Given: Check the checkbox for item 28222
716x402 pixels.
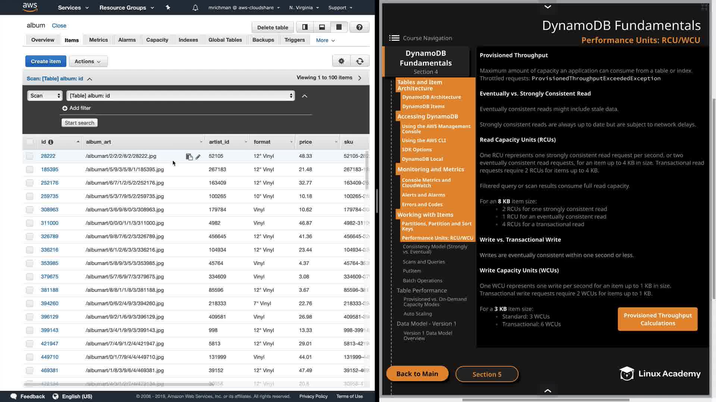Looking at the screenshot, I should (30, 156).
